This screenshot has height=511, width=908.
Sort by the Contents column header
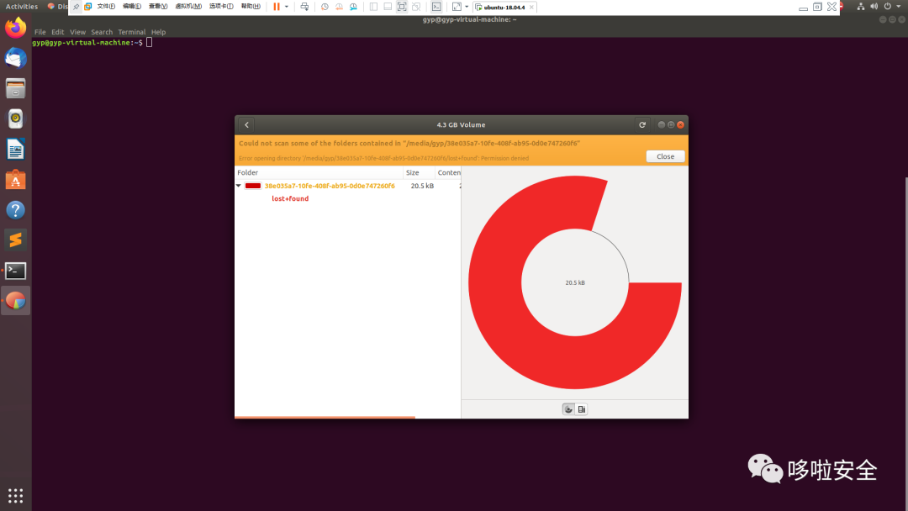(x=448, y=172)
